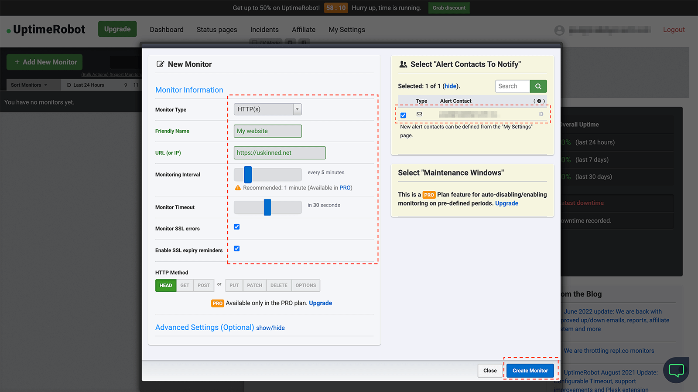698x392 pixels.
Task: Click the PRO badge in Maintenance Windows
Action: click(x=429, y=195)
